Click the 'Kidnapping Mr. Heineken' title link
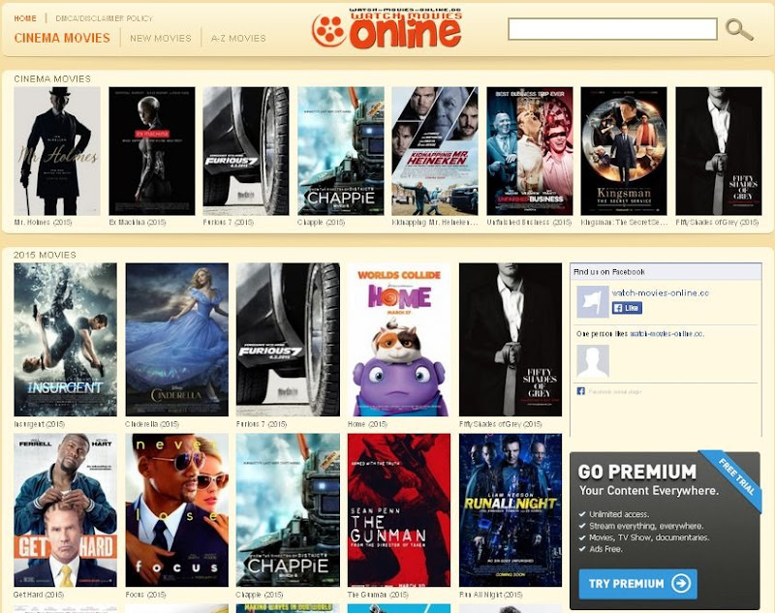Viewport: 775px width, 613px height. click(435, 223)
